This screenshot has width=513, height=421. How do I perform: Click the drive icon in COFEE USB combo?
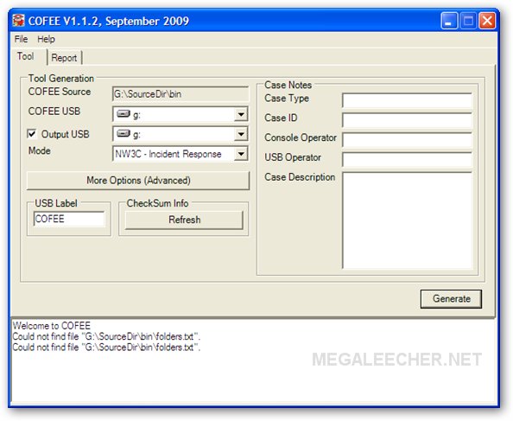[x=123, y=114]
